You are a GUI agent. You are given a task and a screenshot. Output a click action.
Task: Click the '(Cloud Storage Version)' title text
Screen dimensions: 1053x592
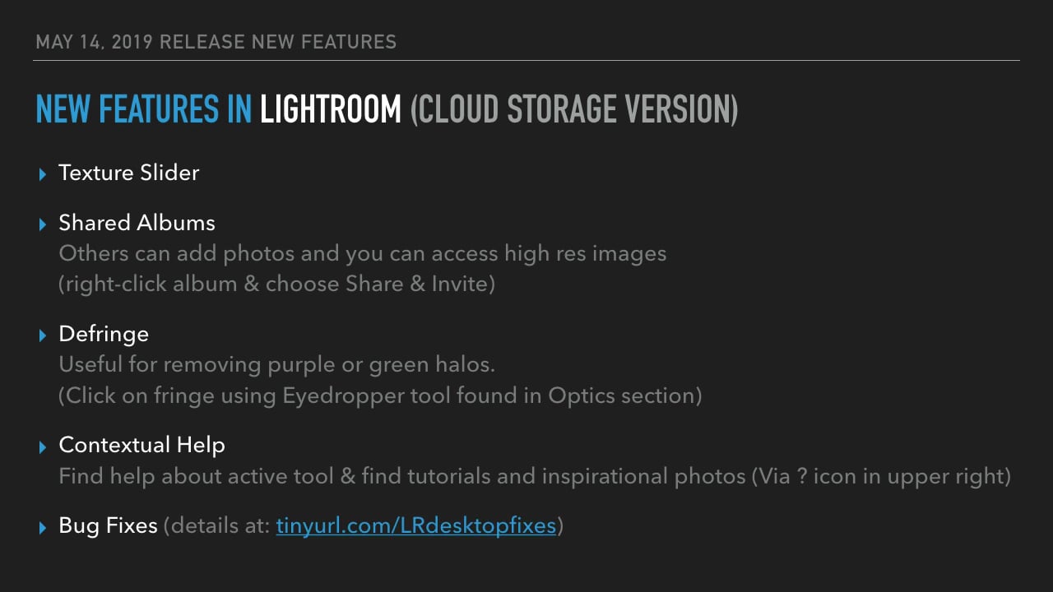click(573, 109)
